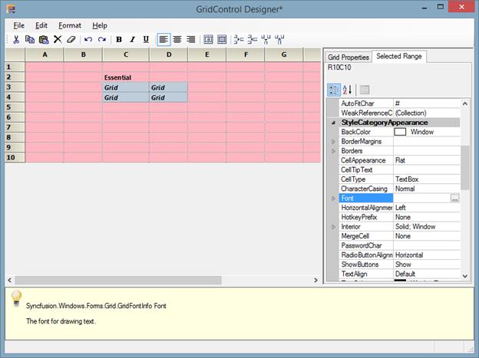Expand the Borders property

pos(334,151)
